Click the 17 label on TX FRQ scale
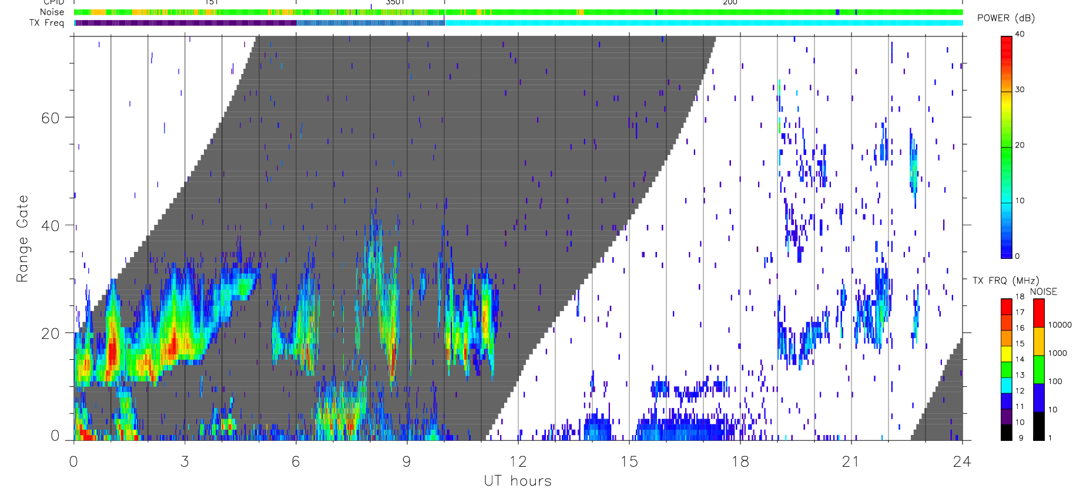The width and height of the screenshot is (1083, 499). click(x=1020, y=312)
